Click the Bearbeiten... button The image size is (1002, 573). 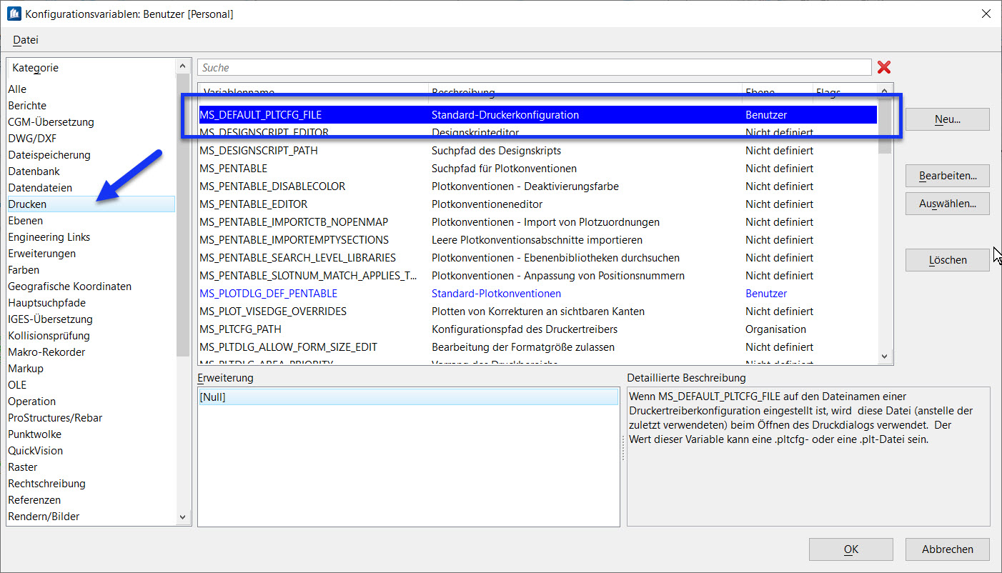[x=947, y=175]
